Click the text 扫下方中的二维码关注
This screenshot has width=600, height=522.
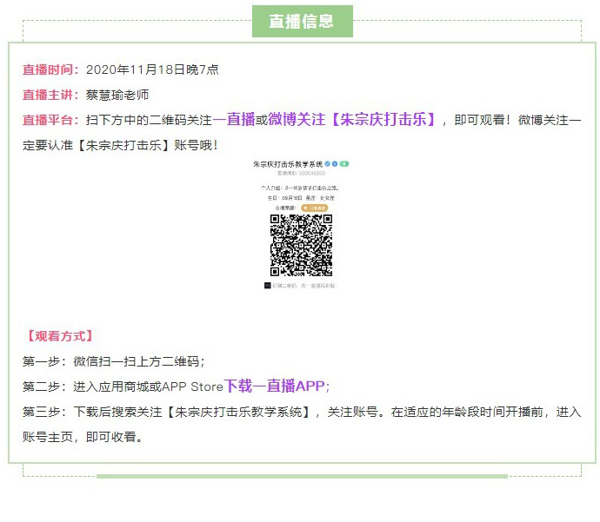pos(149,120)
